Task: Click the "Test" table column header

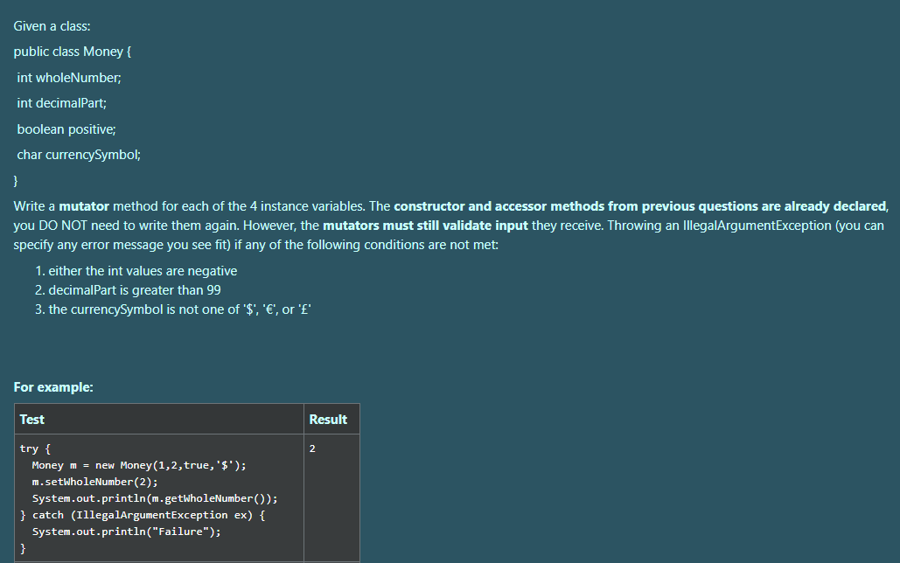Action: point(32,420)
